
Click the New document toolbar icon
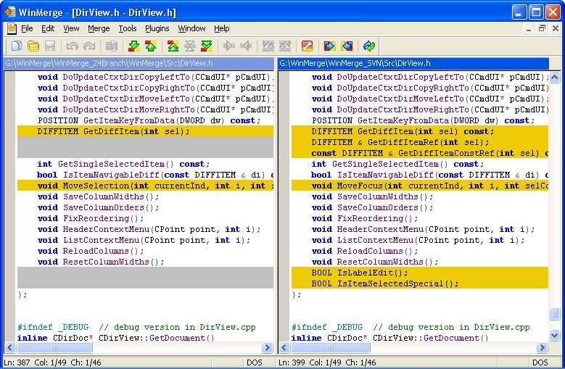(x=16, y=46)
